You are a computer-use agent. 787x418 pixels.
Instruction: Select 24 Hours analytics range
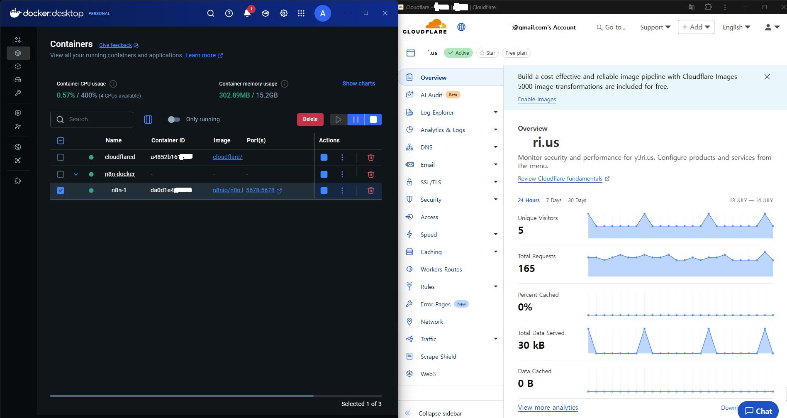[x=529, y=200]
